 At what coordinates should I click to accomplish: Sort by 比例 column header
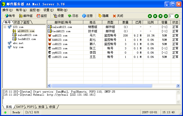click(x=151, y=22)
